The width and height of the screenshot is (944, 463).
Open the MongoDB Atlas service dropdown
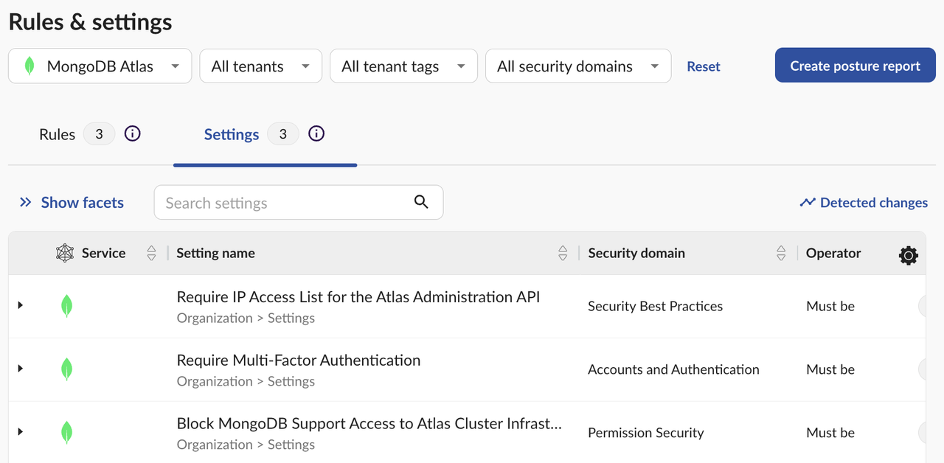[x=100, y=66]
